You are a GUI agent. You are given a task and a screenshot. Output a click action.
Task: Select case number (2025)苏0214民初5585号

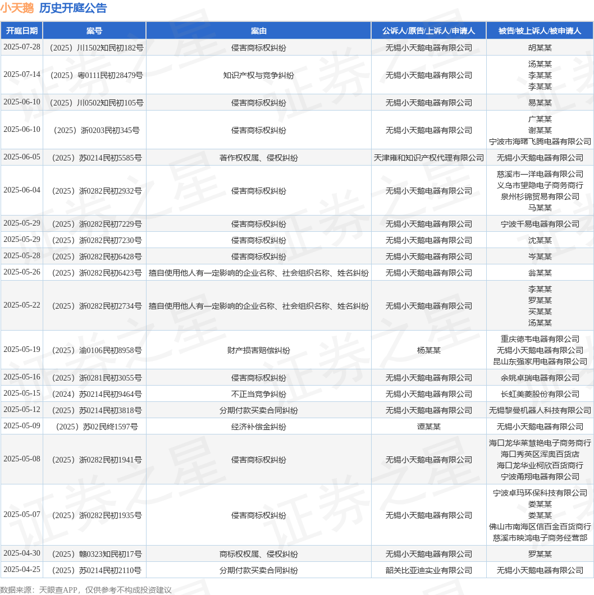pos(97,158)
